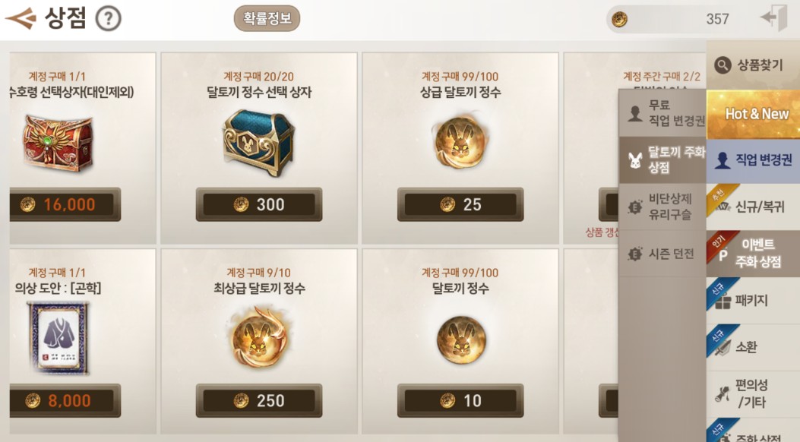The width and height of the screenshot is (800, 442).
Task: Buy 상급 달토끼 정수 for 25
Action: point(460,204)
